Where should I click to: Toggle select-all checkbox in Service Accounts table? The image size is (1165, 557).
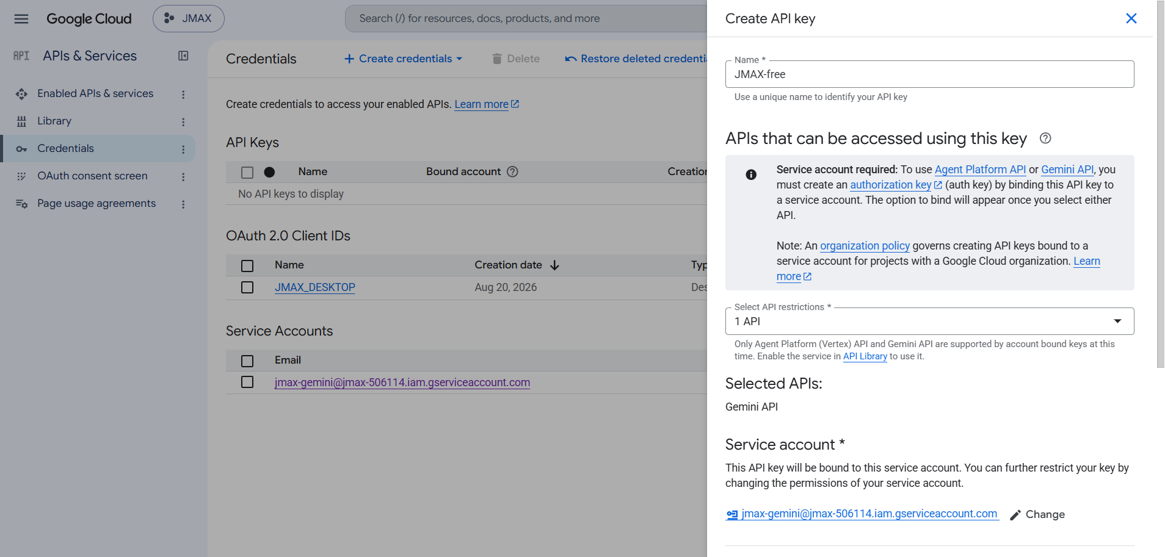click(247, 361)
